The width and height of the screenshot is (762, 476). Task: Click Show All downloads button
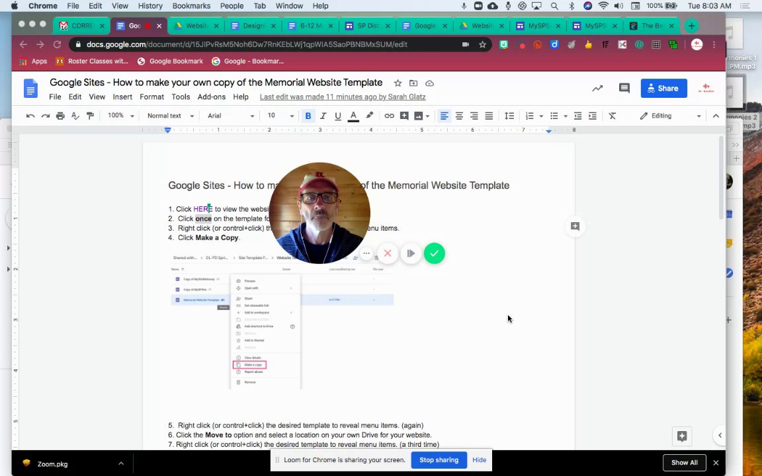(684, 462)
